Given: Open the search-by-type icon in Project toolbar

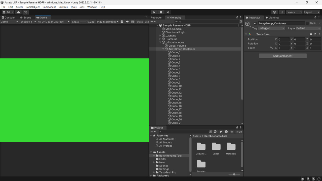Looking at the screenshot, I should click(x=215, y=132).
